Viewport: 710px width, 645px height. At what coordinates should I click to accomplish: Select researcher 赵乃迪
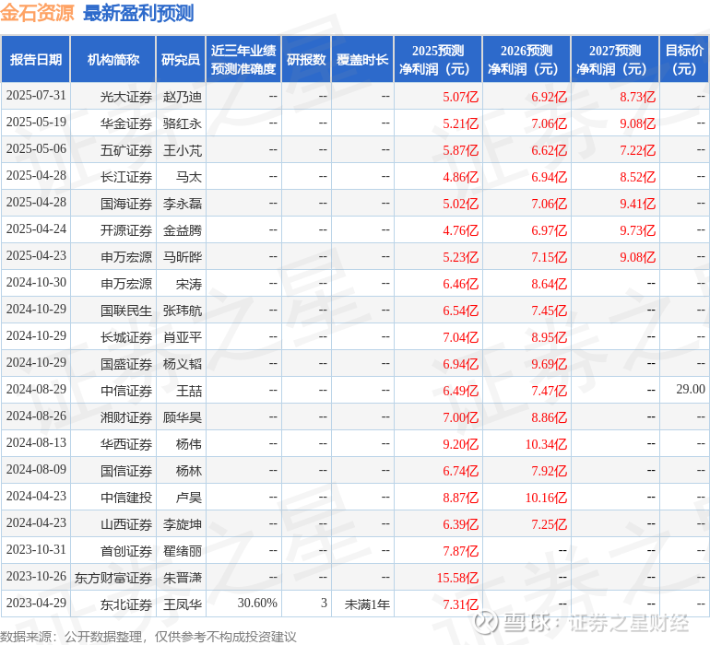[182, 97]
